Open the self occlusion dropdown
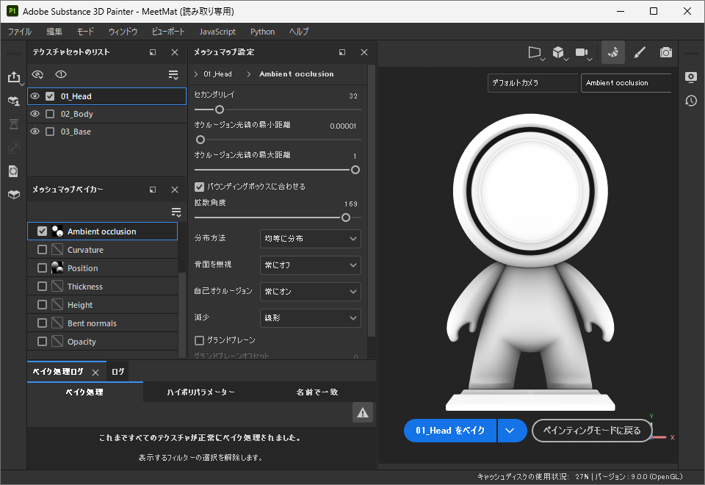 [309, 292]
